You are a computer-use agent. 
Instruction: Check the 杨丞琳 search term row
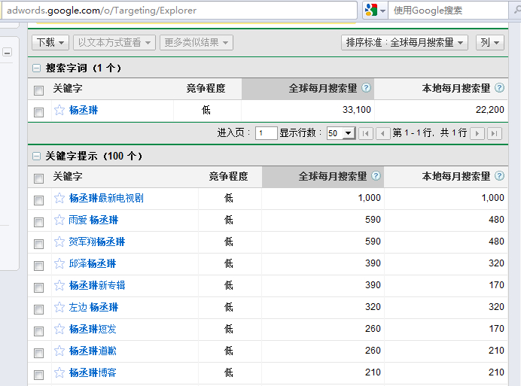(x=39, y=112)
